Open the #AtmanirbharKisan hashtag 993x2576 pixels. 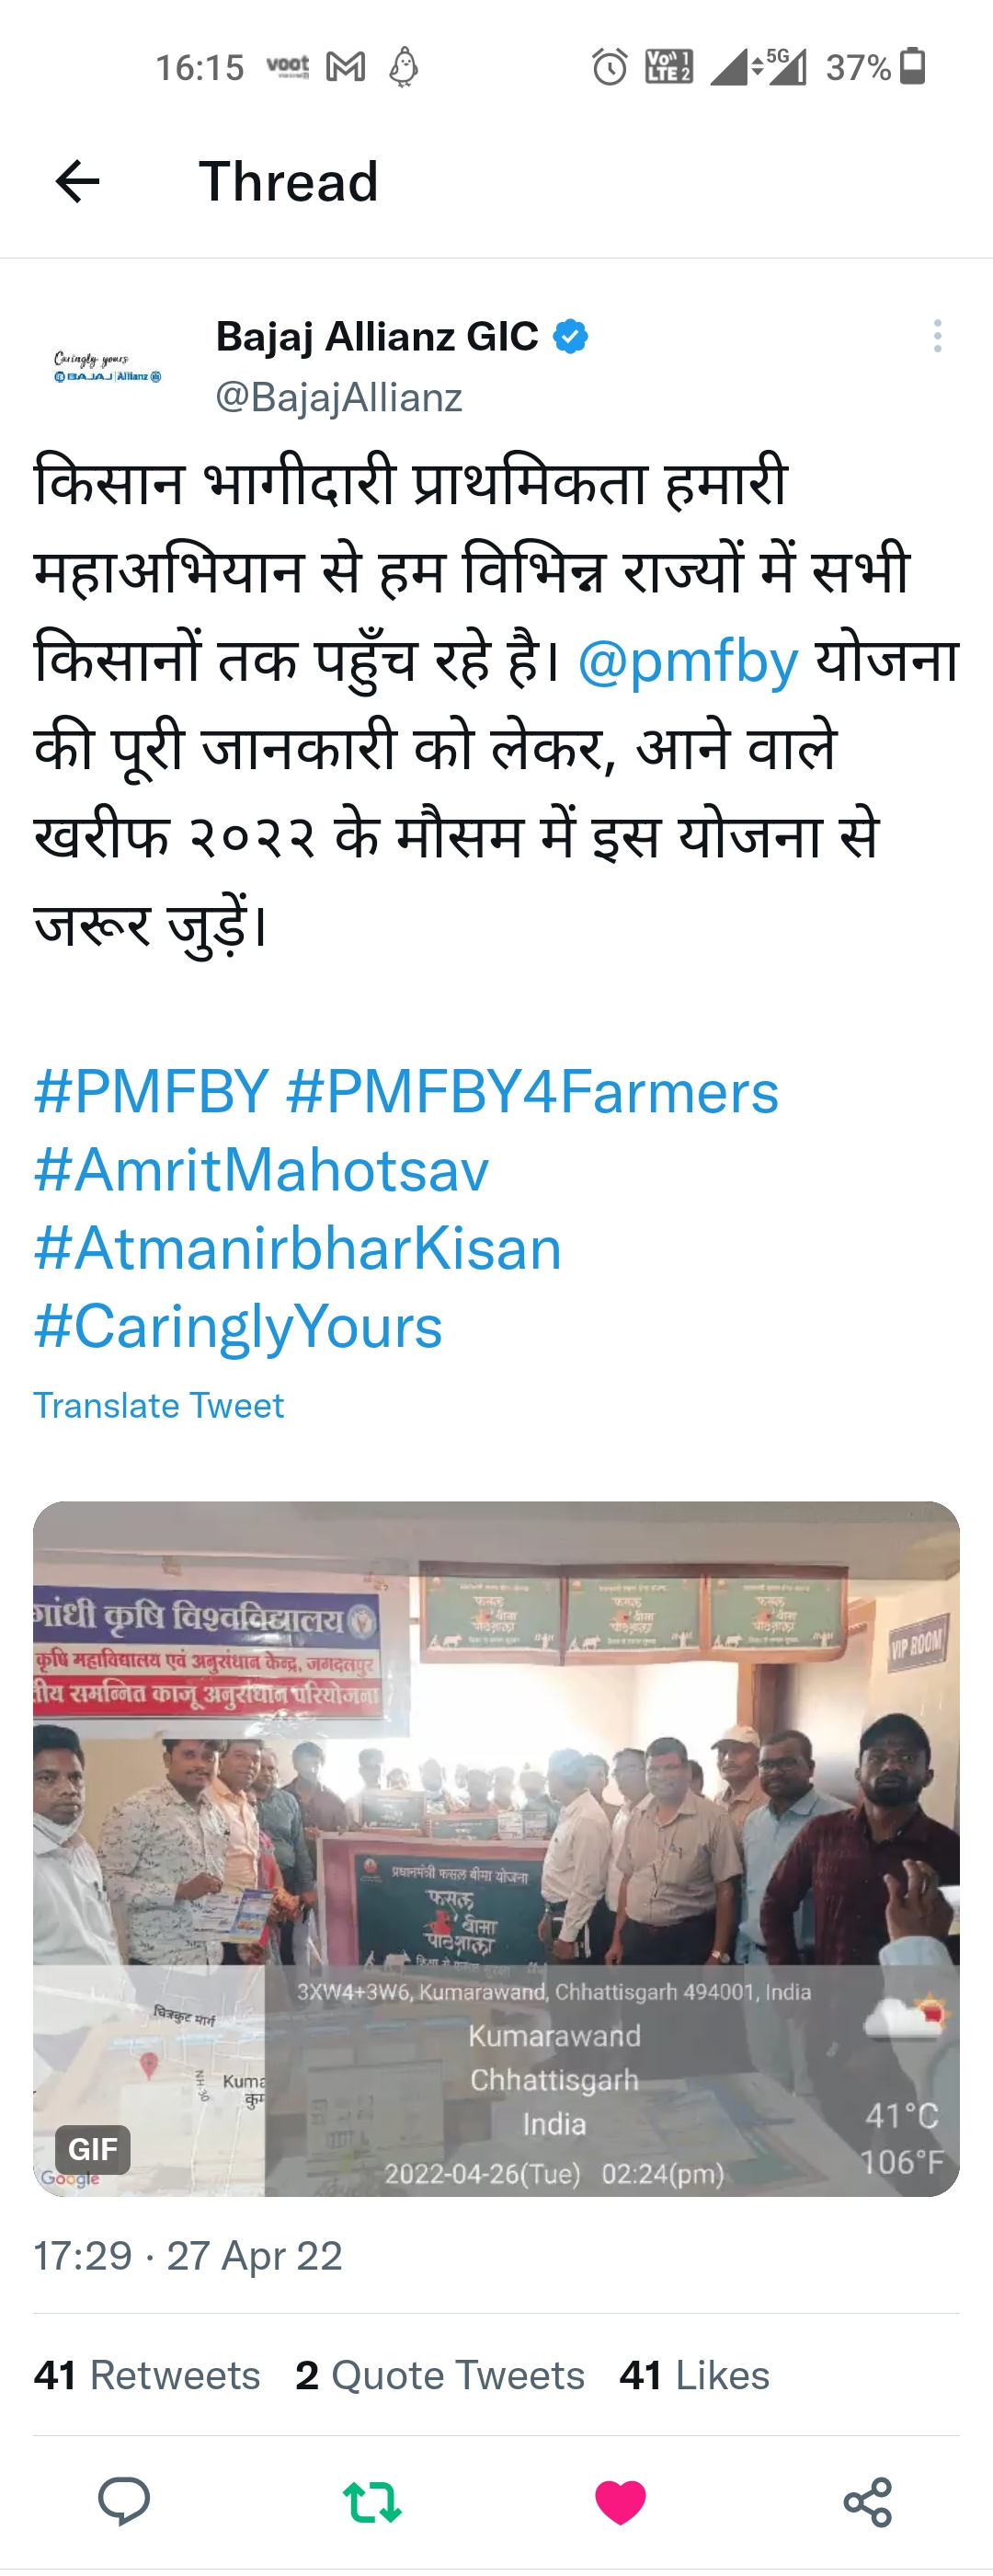point(298,1248)
